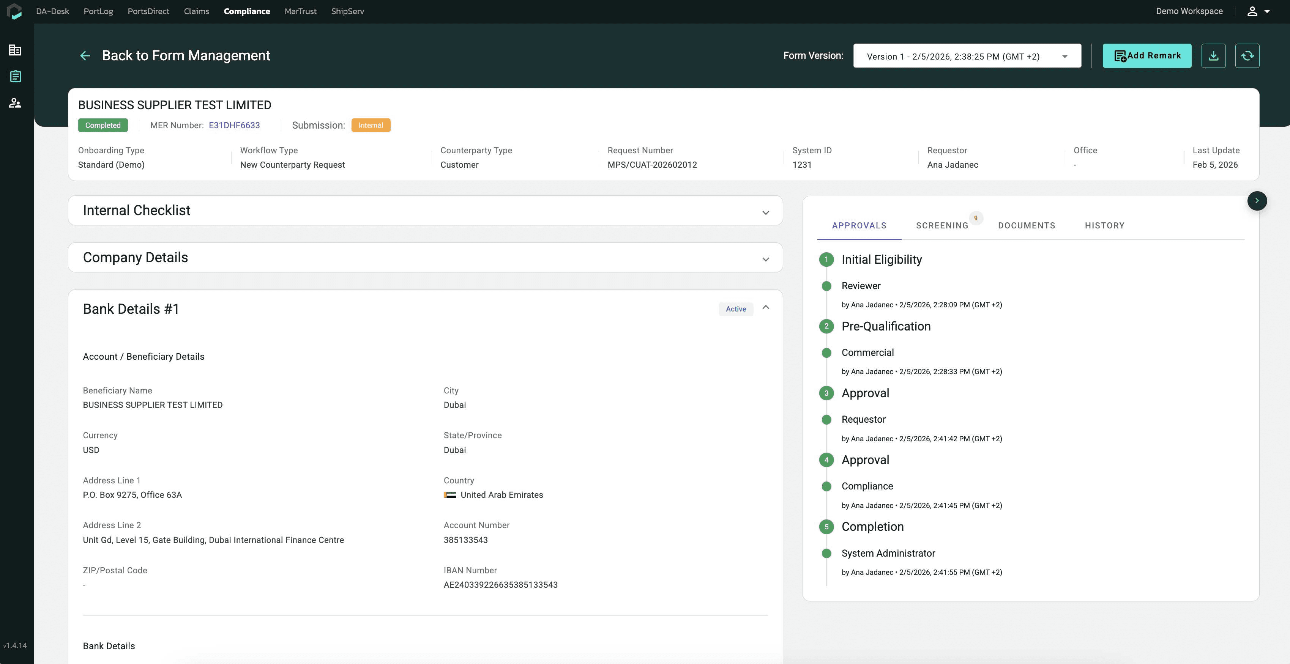The width and height of the screenshot is (1290, 664).
Task: Open the account dropdown caret
Action: click(x=1267, y=11)
